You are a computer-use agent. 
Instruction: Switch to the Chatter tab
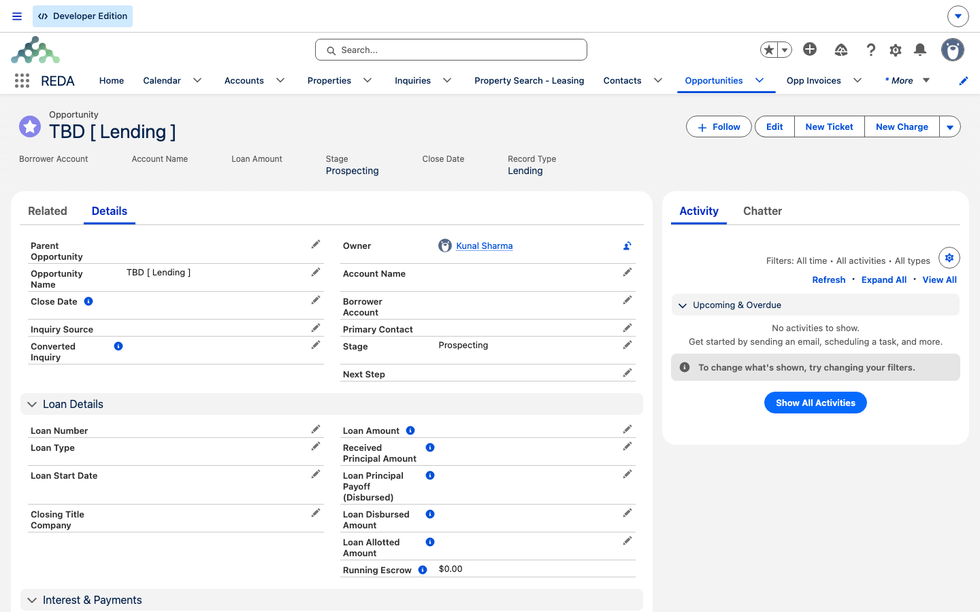tap(762, 211)
